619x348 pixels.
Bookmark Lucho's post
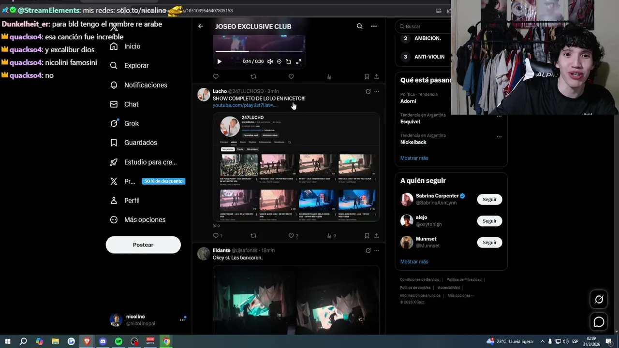367,235
